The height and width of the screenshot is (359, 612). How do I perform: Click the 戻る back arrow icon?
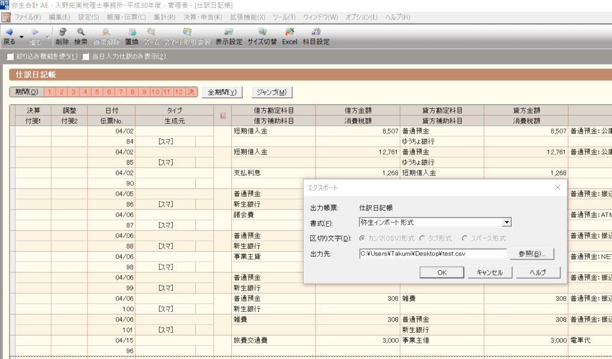[x=9, y=32]
